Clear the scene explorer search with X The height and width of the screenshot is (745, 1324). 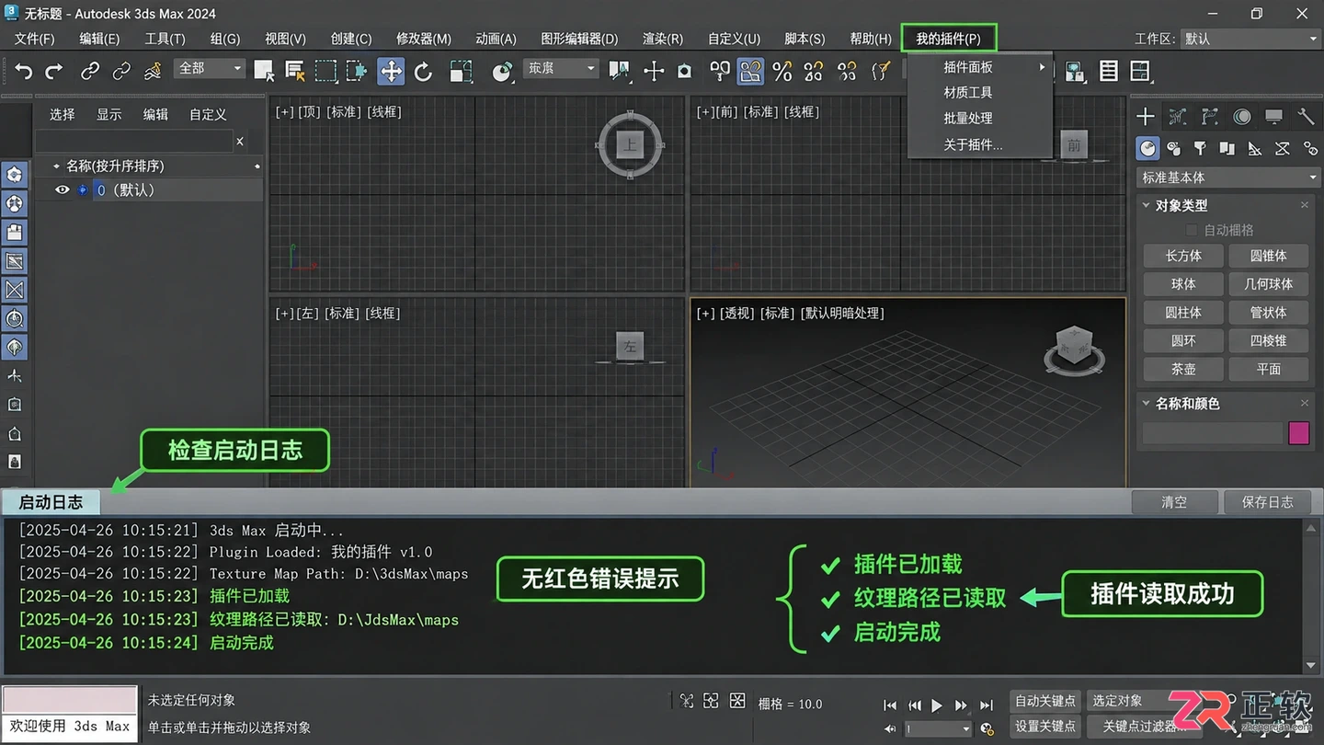pyautogui.click(x=240, y=142)
